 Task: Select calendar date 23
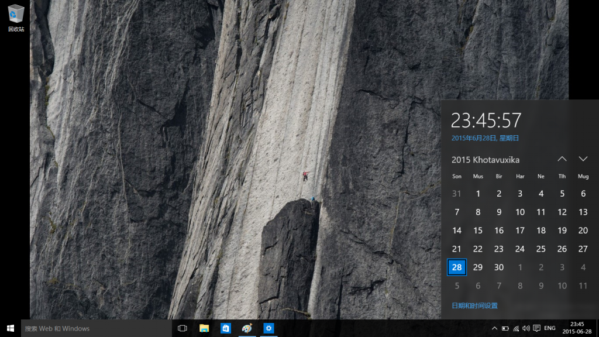[499, 249]
